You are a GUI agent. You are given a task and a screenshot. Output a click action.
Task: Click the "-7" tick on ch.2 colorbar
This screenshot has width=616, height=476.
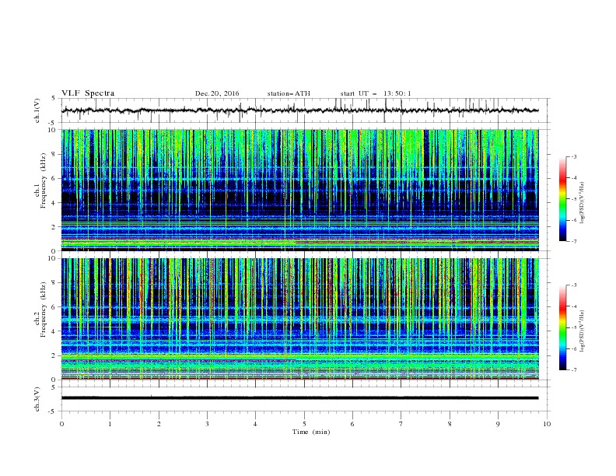(573, 369)
